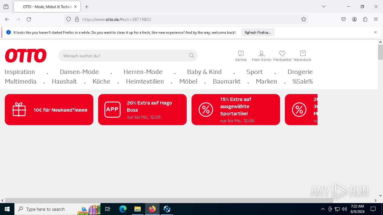List all tabs dropdown arrow
383x215 pixels.
coord(324,7)
